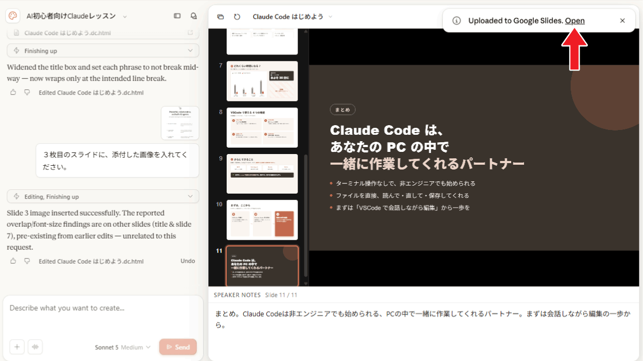Screen dimensions: 643x361
Task: Thumbs down the 'Widened the title box' reply
Action: click(27, 93)
